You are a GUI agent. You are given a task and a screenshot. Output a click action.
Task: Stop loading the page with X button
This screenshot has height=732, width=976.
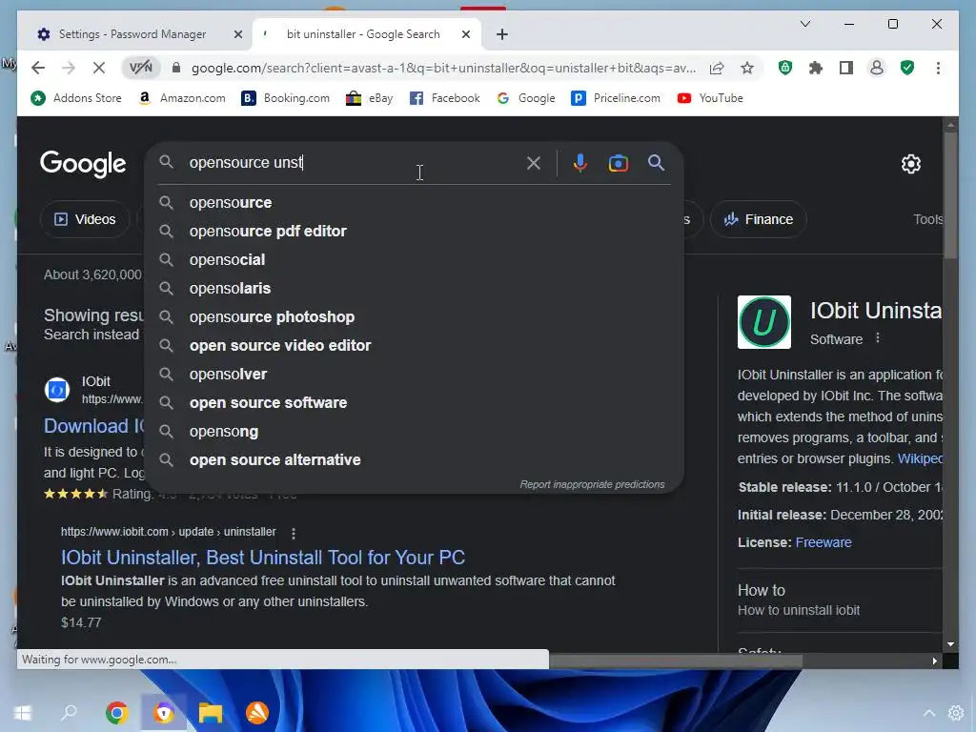pos(98,68)
